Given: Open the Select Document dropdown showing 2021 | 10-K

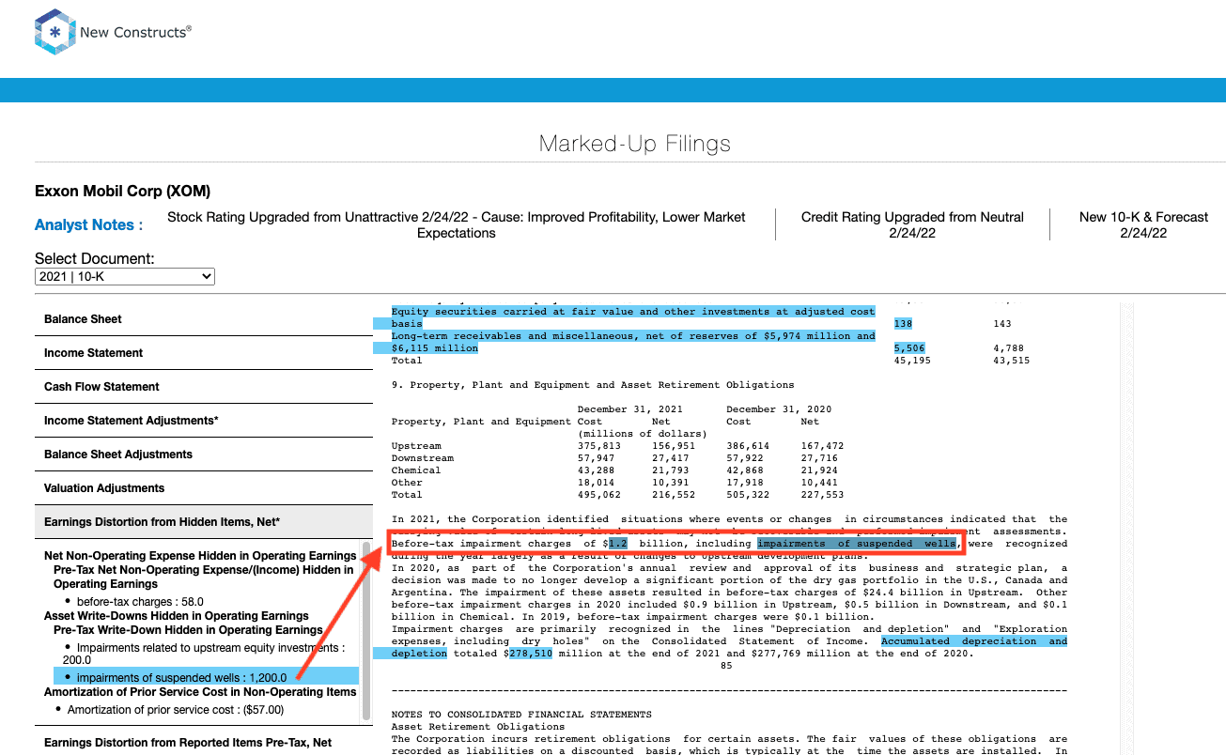Looking at the screenshot, I should coord(125,277).
